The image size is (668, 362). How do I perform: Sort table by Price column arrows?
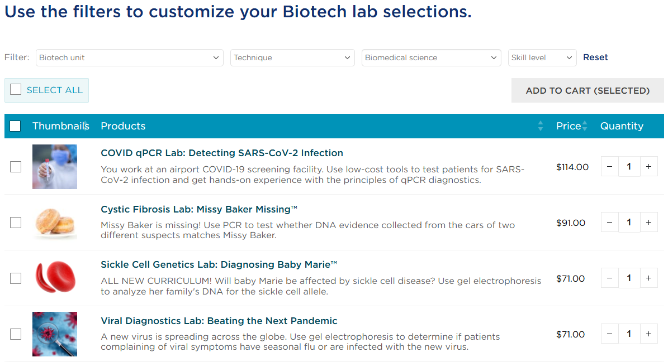point(585,126)
